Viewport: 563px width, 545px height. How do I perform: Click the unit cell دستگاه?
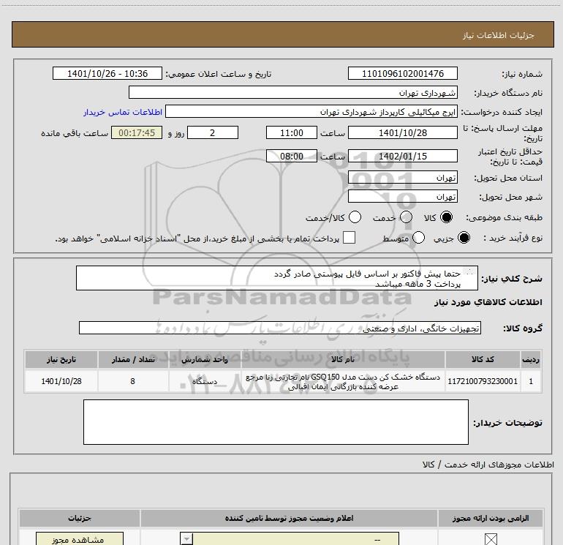click(x=205, y=381)
